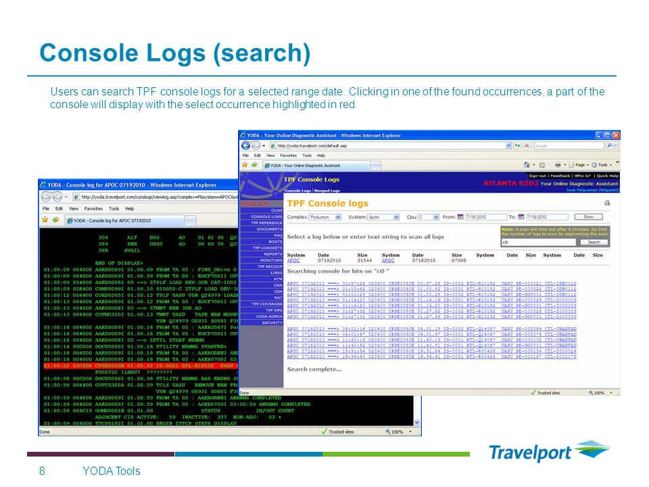Open the Page menu in command bar
This screenshot has width=649, height=487.
coord(579,165)
